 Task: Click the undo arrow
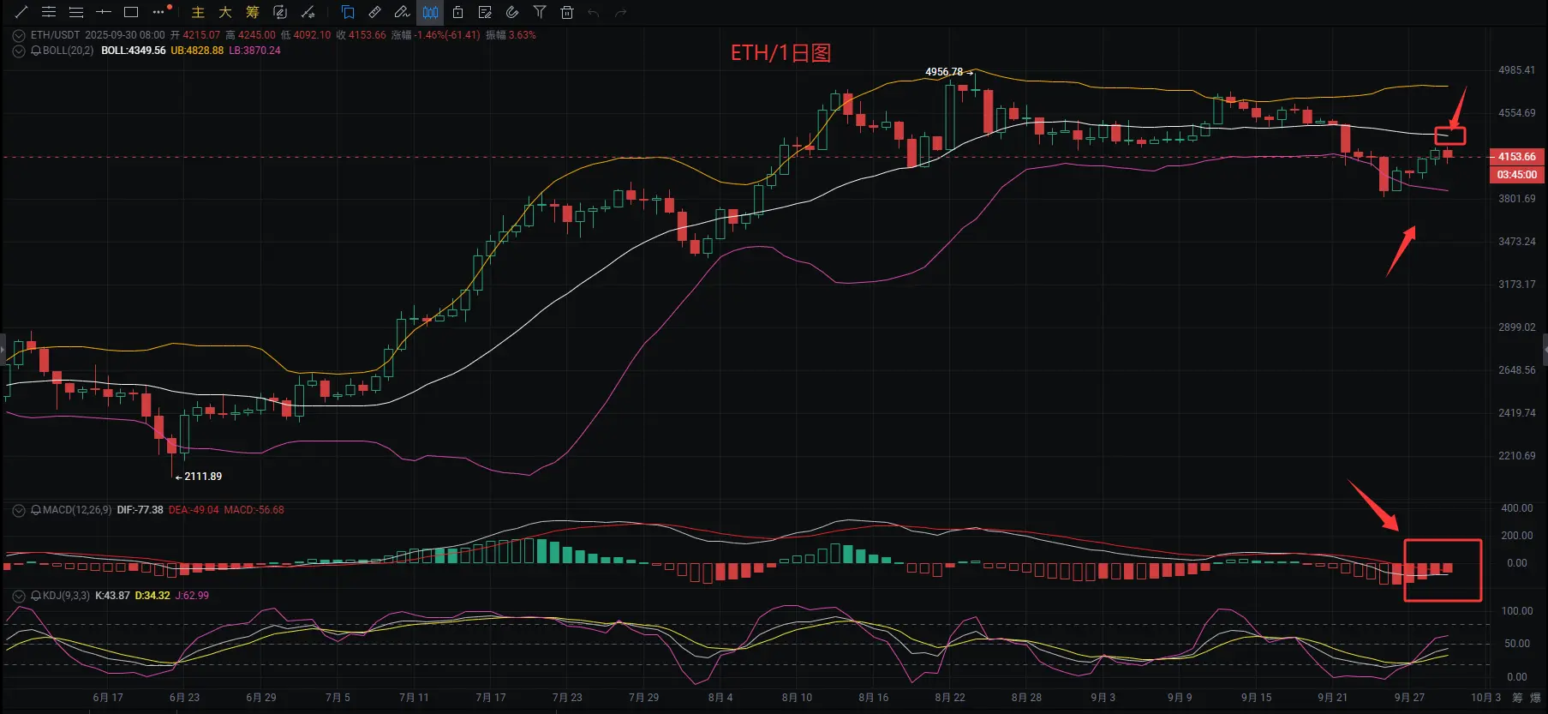(595, 12)
